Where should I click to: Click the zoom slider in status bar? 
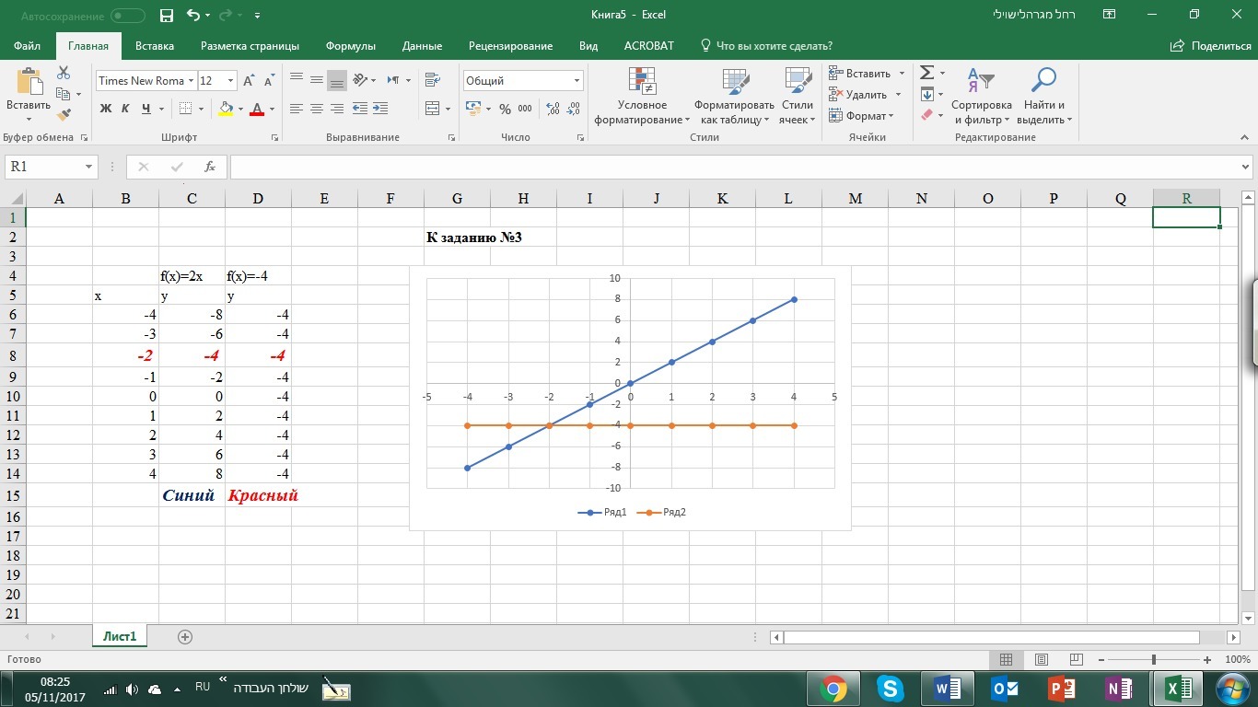pyautogui.click(x=1154, y=660)
